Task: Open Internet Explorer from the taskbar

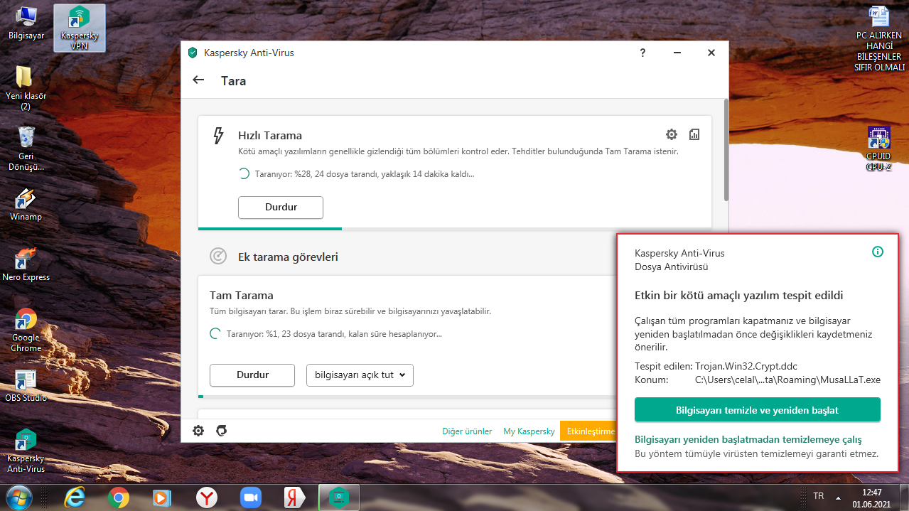Action: (x=74, y=497)
